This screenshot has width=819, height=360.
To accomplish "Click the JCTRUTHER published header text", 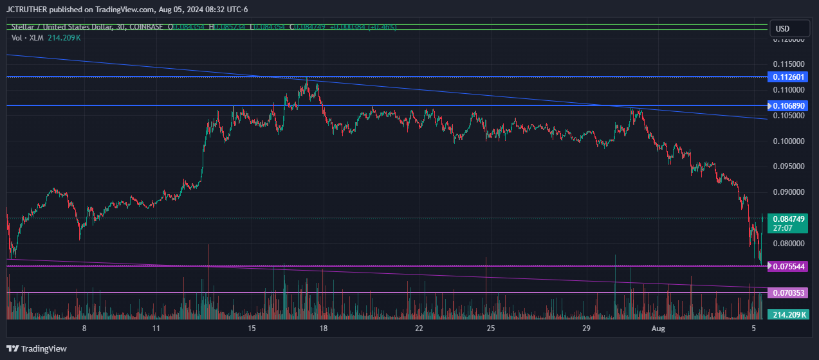I will pos(127,10).
